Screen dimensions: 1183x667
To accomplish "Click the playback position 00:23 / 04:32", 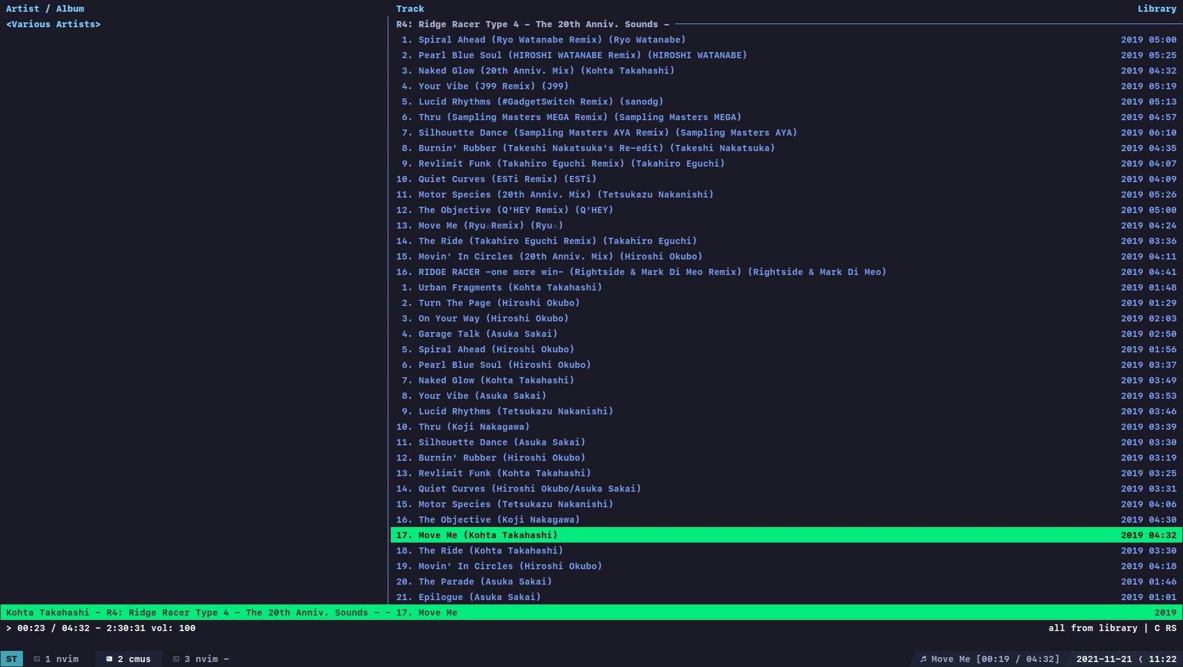I will 53,628.
